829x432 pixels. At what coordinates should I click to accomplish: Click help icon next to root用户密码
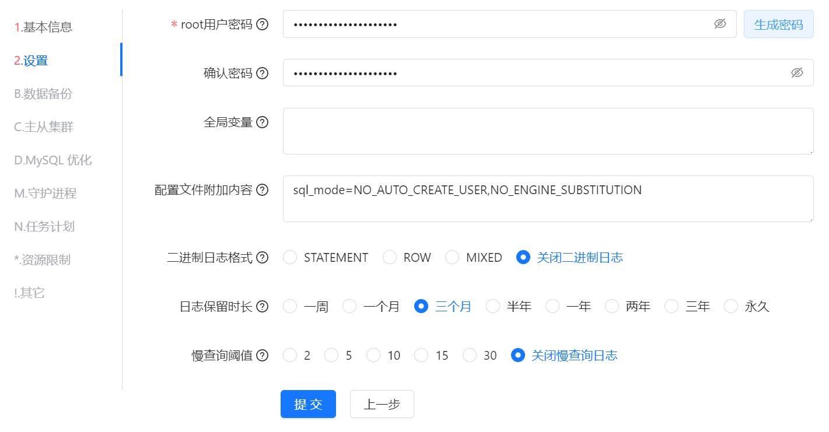[x=263, y=24]
